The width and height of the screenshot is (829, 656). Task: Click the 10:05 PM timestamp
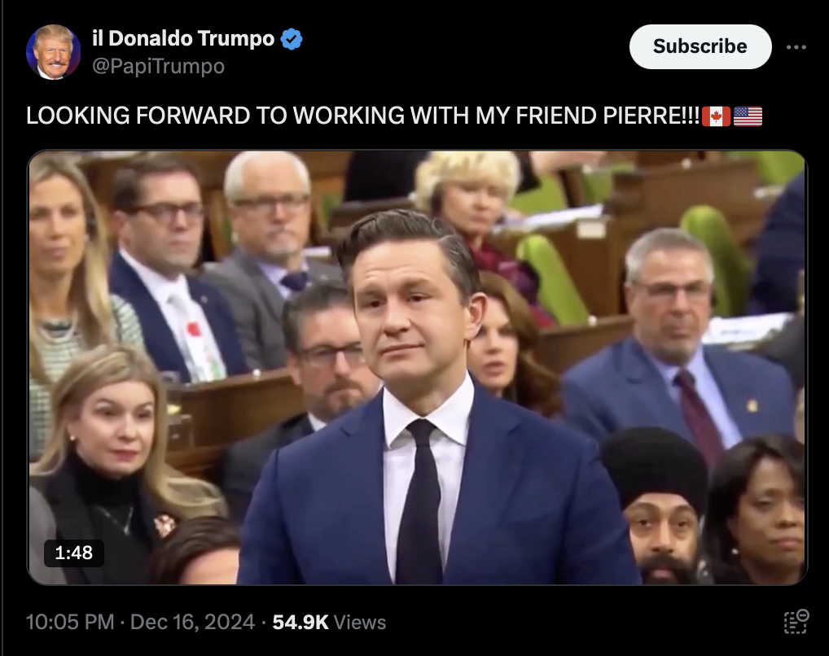click(70, 622)
